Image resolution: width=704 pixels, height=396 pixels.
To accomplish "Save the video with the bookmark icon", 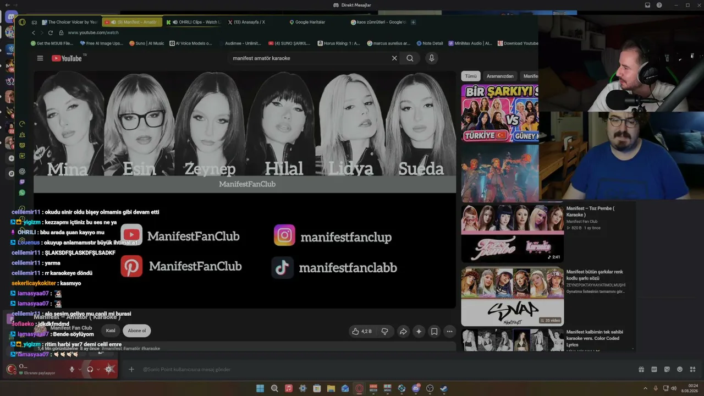I will [434, 331].
